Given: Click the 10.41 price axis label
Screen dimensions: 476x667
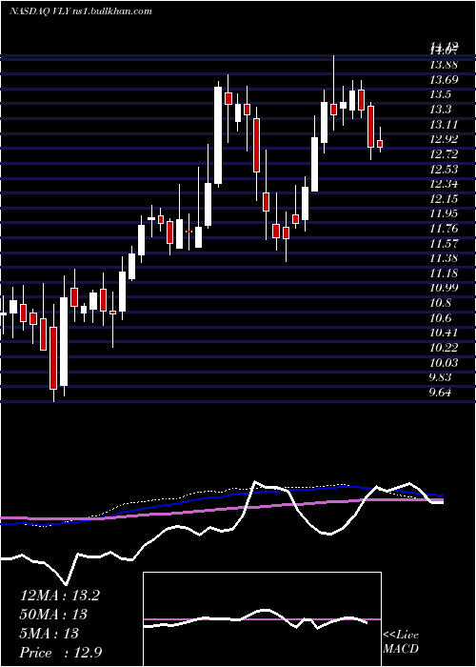Looking at the screenshot, I should pyautogui.click(x=444, y=333).
